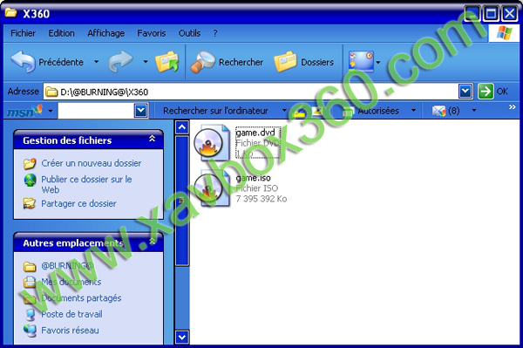Open the Fichier menu
Viewport: 523px width, 348px height.
(23, 33)
